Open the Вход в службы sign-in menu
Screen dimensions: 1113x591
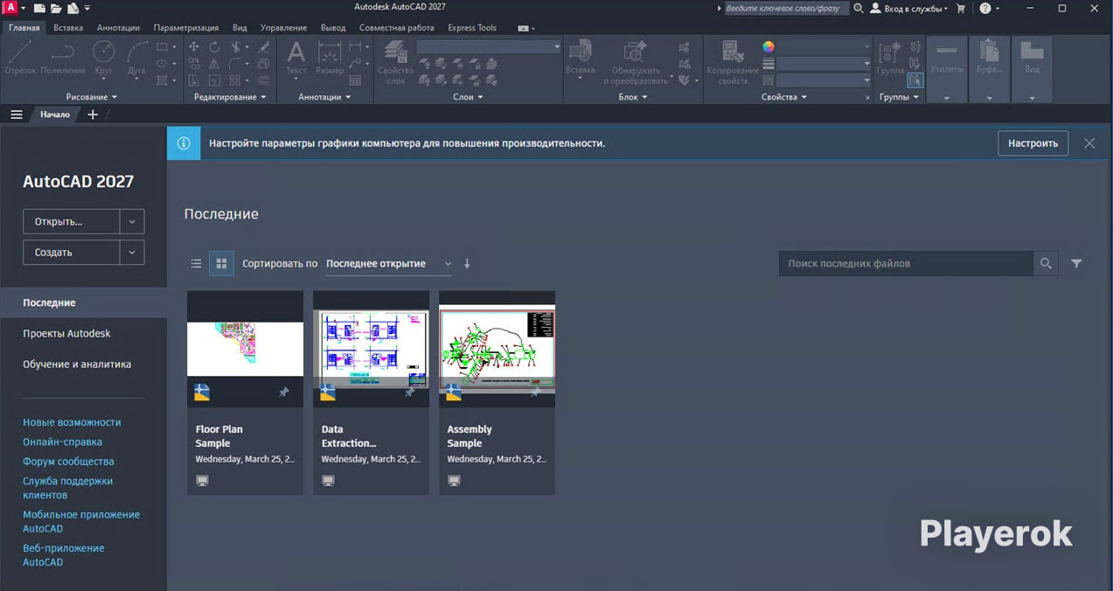click(908, 8)
